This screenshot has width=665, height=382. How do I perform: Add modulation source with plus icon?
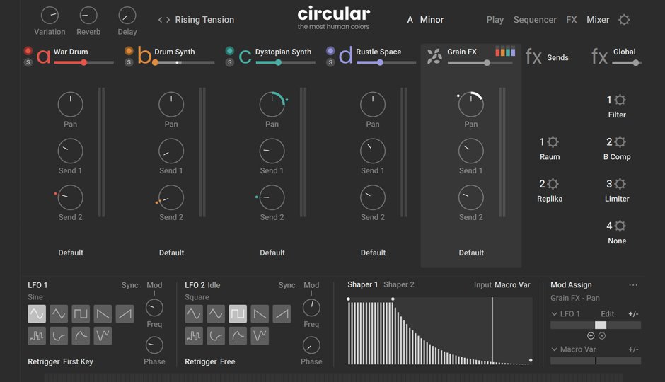click(591, 336)
